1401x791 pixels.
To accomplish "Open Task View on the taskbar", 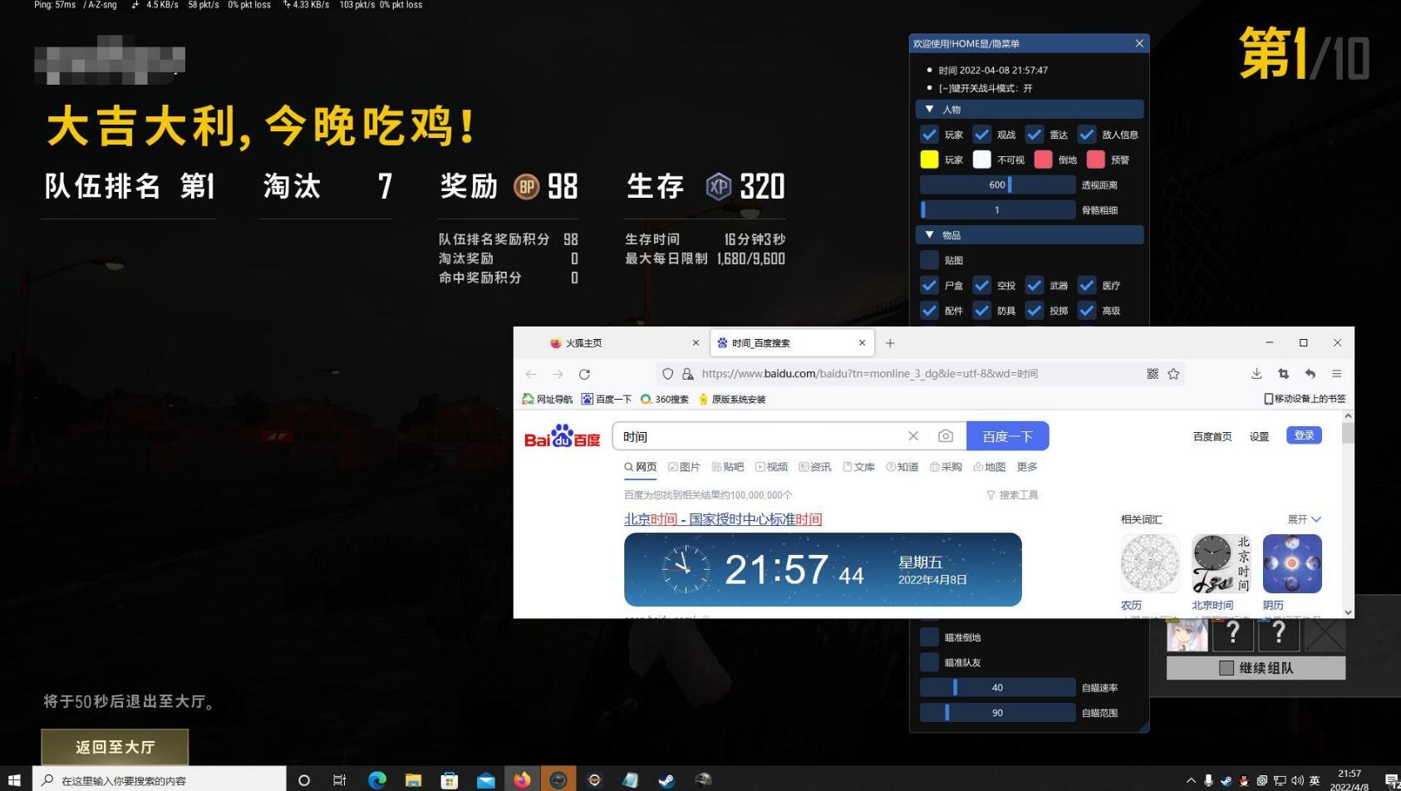I will pyautogui.click(x=339, y=779).
